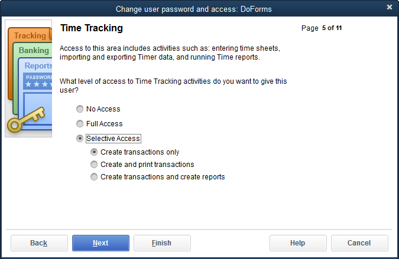Select Create transactions and create reports
Viewport: 399px width, 259px height.
(94, 177)
